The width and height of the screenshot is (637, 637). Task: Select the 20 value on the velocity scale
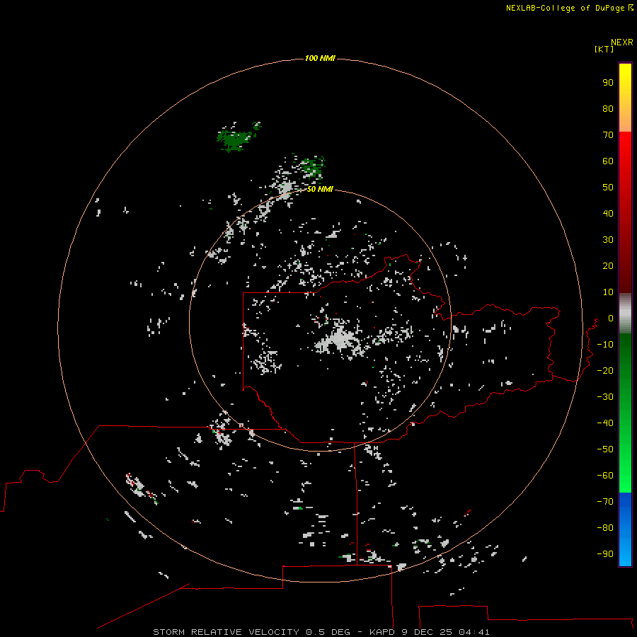pyautogui.click(x=608, y=265)
